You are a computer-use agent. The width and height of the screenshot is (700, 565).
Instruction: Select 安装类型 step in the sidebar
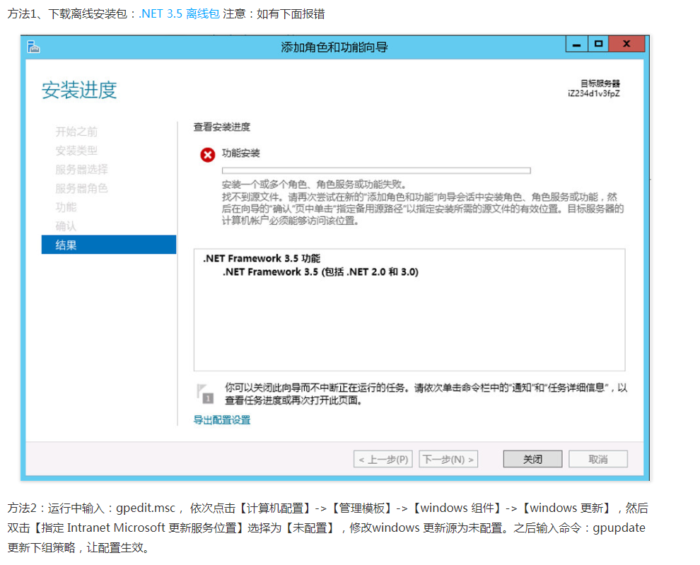(76, 151)
